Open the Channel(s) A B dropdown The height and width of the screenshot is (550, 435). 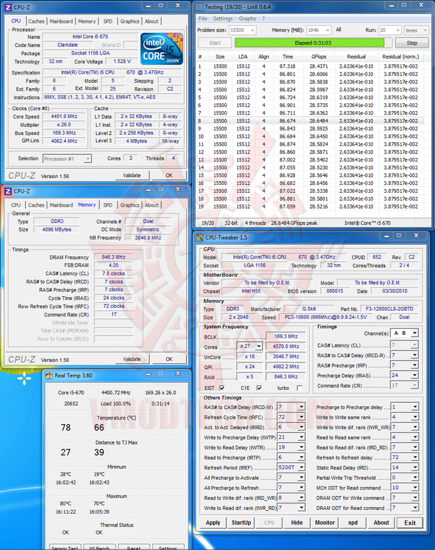(x=414, y=333)
